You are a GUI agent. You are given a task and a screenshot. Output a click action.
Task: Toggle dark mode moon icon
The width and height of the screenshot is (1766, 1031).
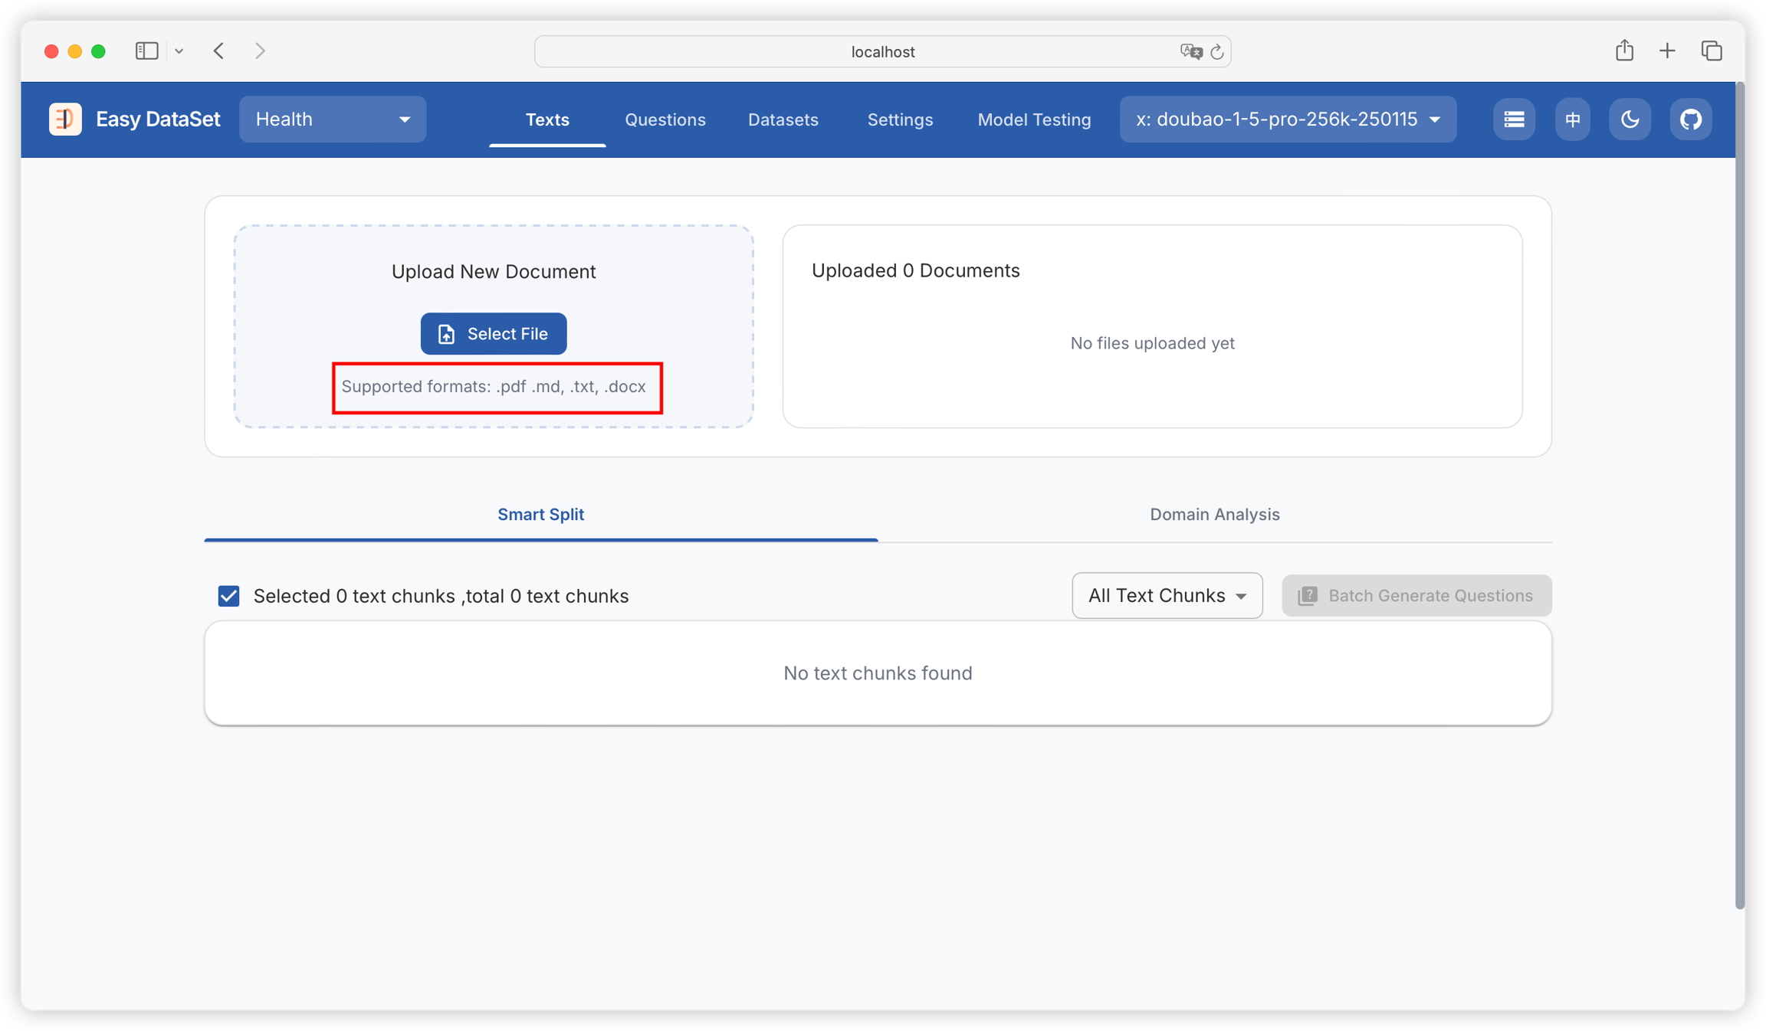click(x=1630, y=119)
